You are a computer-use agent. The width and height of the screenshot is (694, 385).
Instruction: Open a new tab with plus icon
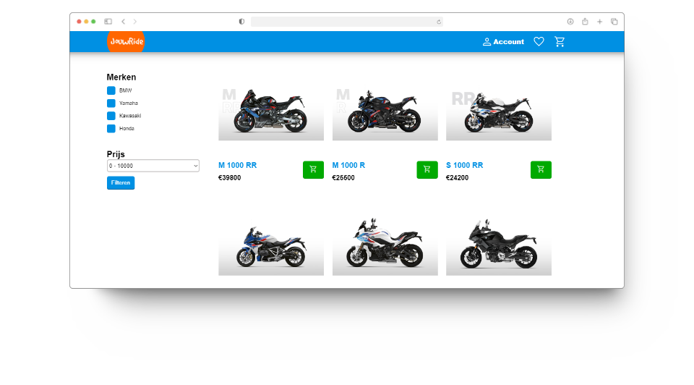tap(600, 21)
